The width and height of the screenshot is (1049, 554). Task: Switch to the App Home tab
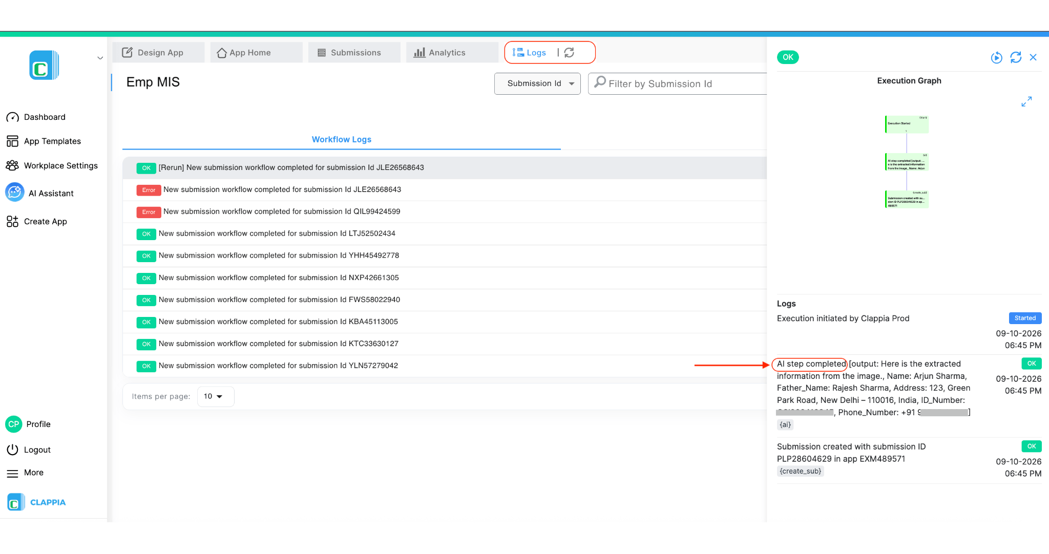pos(256,53)
